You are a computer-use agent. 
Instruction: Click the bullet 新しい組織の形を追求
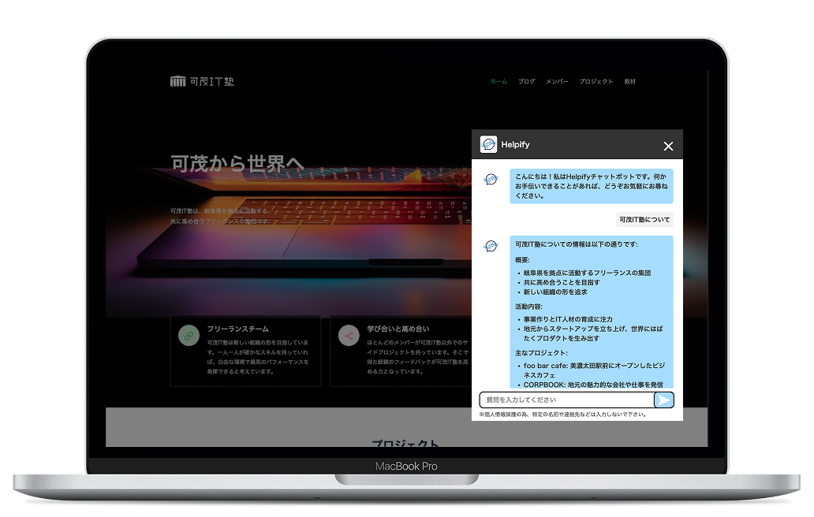pyautogui.click(x=555, y=292)
